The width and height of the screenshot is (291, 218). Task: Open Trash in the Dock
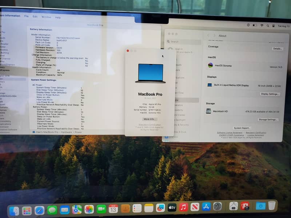pos(272,206)
